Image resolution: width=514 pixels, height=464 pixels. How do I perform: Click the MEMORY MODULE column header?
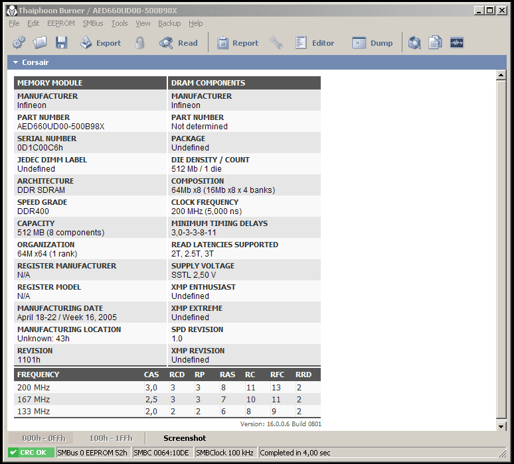pyautogui.click(x=90, y=83)
